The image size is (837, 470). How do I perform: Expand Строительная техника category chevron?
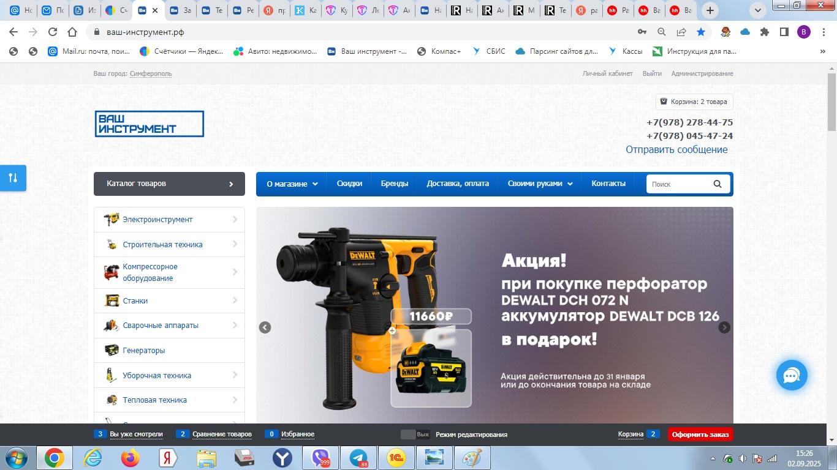(x=235, y=244)
